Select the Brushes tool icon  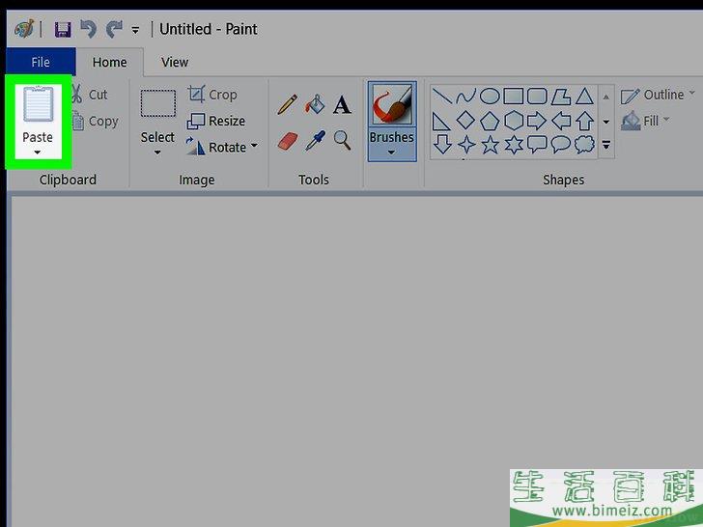[392, 105]
